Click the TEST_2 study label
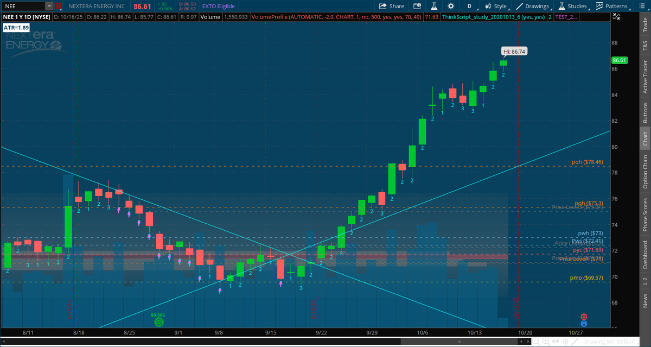This screenshot has height=347, width=651. (x=566, y=17)
